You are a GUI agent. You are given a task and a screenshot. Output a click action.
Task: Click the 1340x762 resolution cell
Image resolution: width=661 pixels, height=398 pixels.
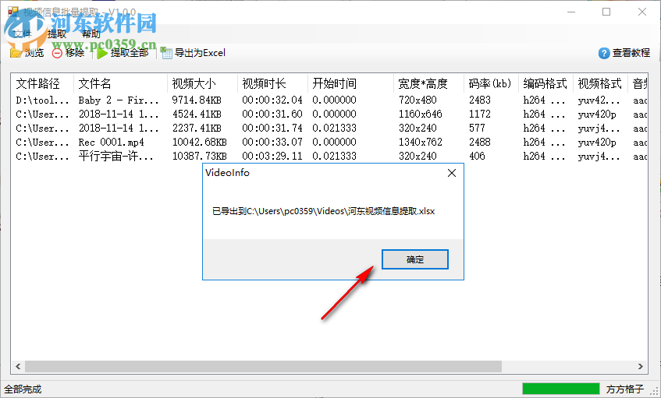click(x=421, y=143)
